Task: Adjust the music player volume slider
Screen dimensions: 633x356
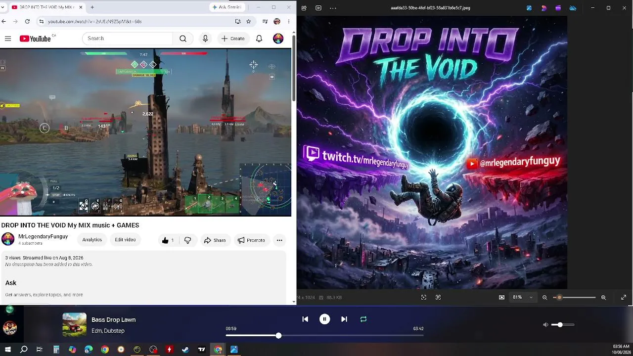Action: pos(564,325)
